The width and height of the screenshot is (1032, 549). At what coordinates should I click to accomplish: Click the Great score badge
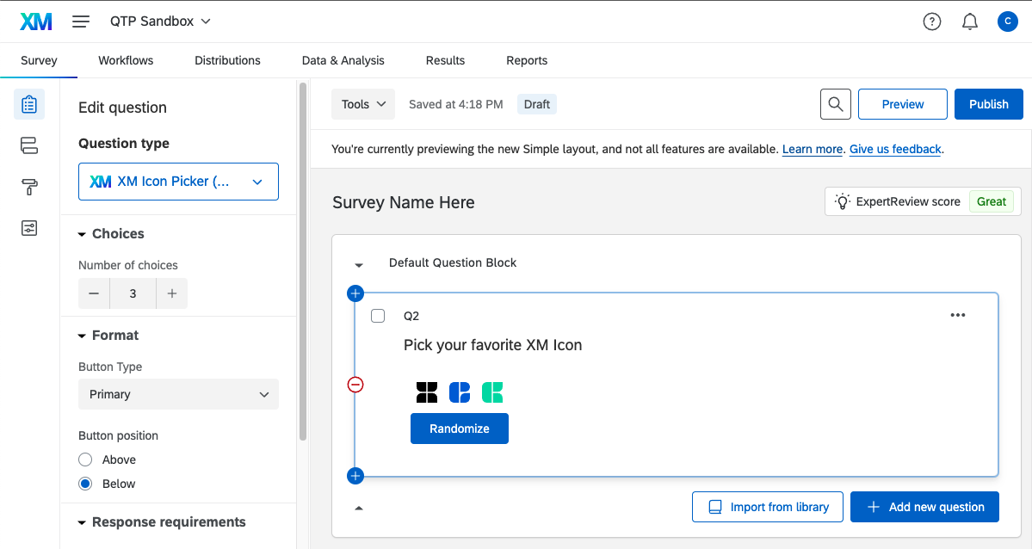(x=992, y=201)
